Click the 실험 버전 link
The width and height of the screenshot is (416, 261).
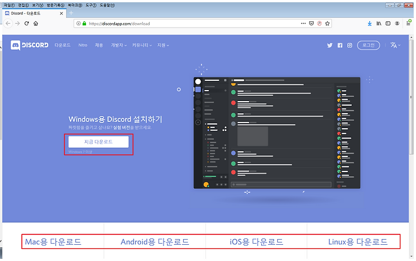[121, 128]
